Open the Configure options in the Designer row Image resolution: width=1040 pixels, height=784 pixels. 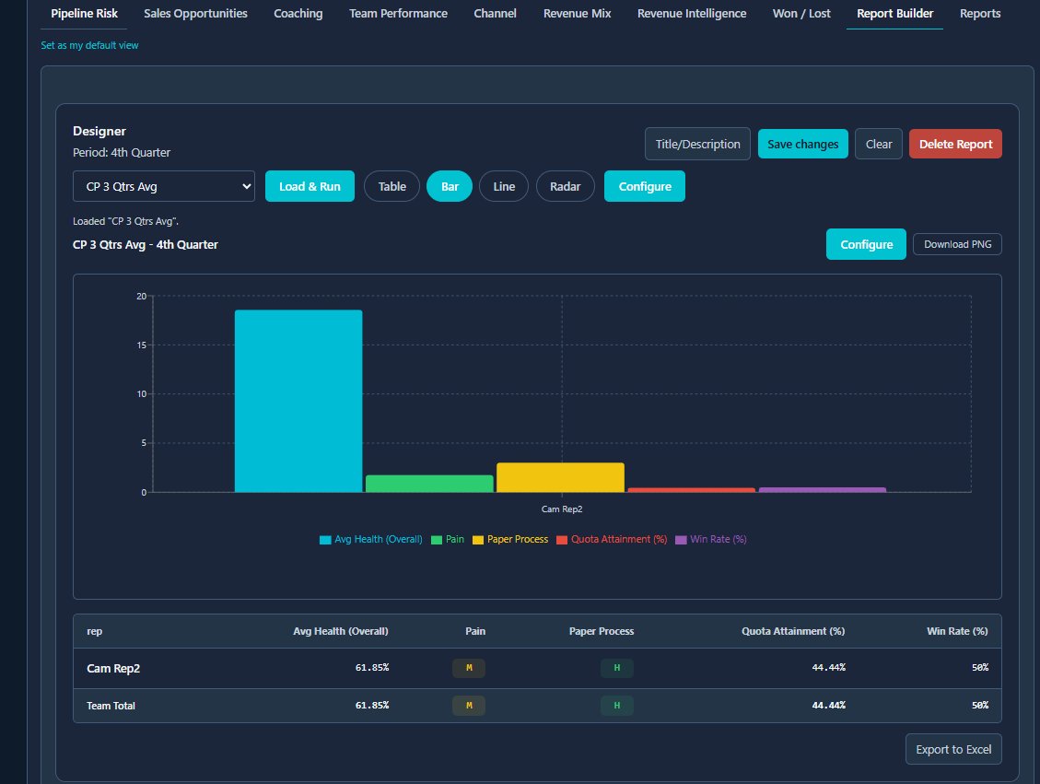tap(644, 186)
